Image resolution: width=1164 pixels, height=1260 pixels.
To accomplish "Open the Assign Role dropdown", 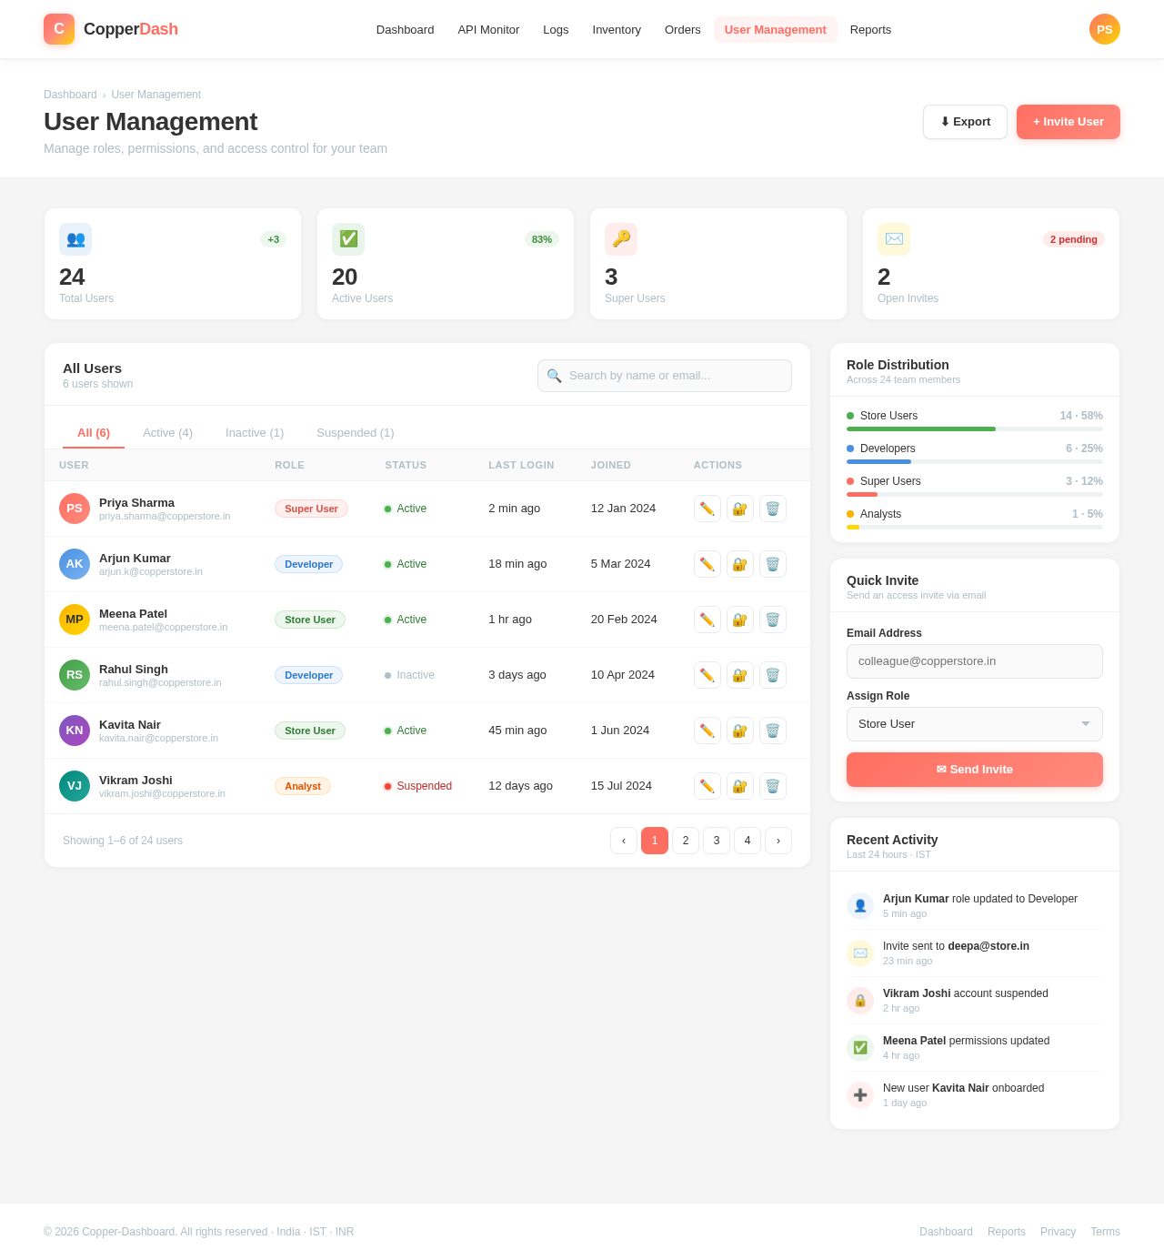I will click(974, 724).
